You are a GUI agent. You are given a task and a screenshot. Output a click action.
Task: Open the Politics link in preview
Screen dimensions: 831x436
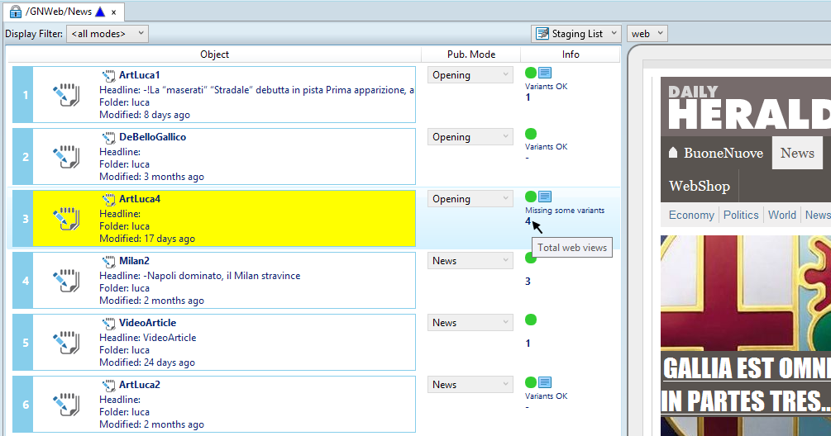tap(740, 215)
